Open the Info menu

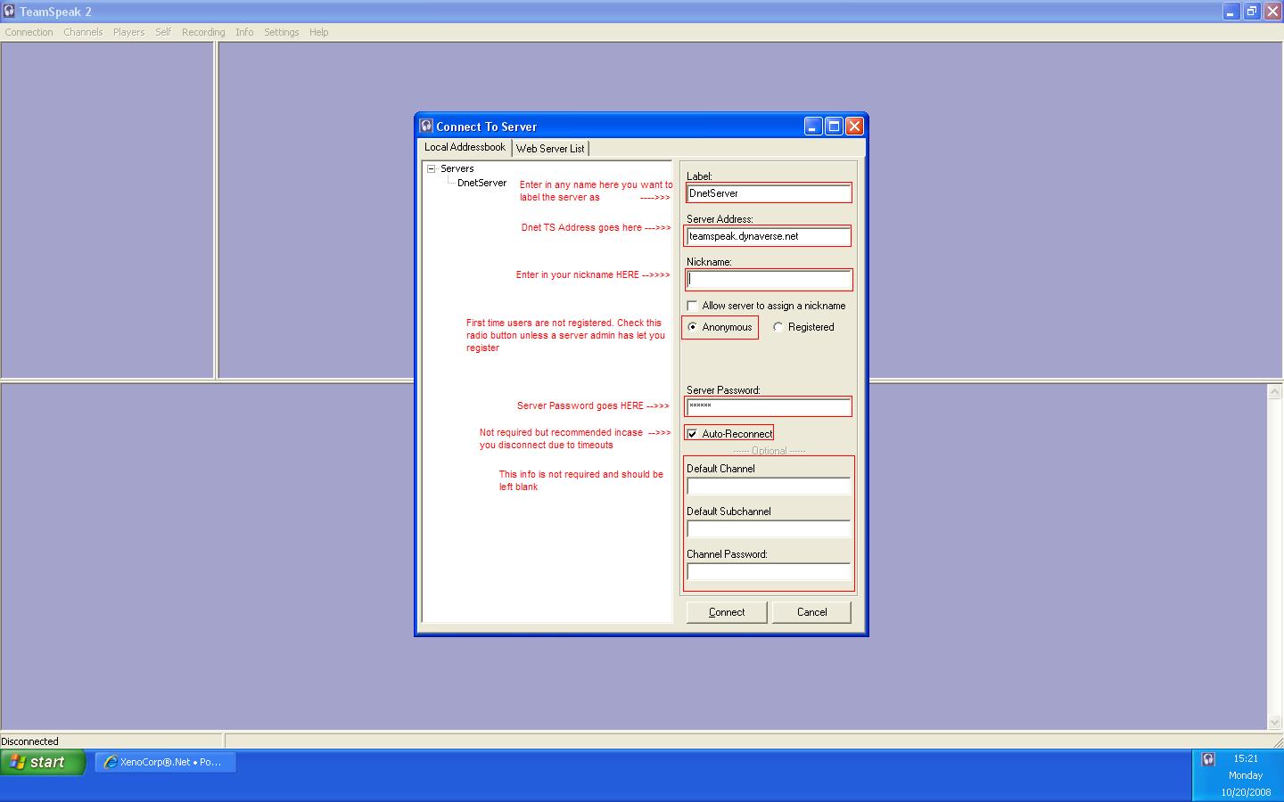pyautogui.click(x=244, y=32)
